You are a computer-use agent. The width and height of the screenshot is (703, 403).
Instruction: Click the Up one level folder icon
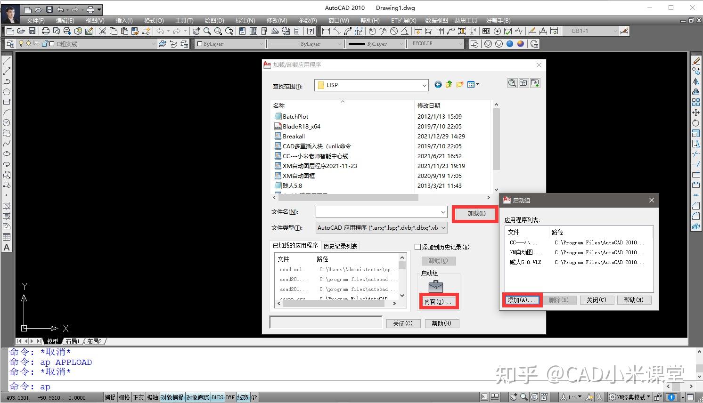tap(449, 84)
